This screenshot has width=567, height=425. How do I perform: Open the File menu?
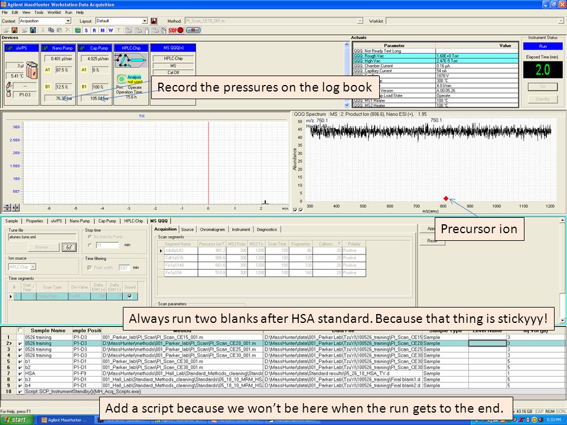click(x=4, y=12)
